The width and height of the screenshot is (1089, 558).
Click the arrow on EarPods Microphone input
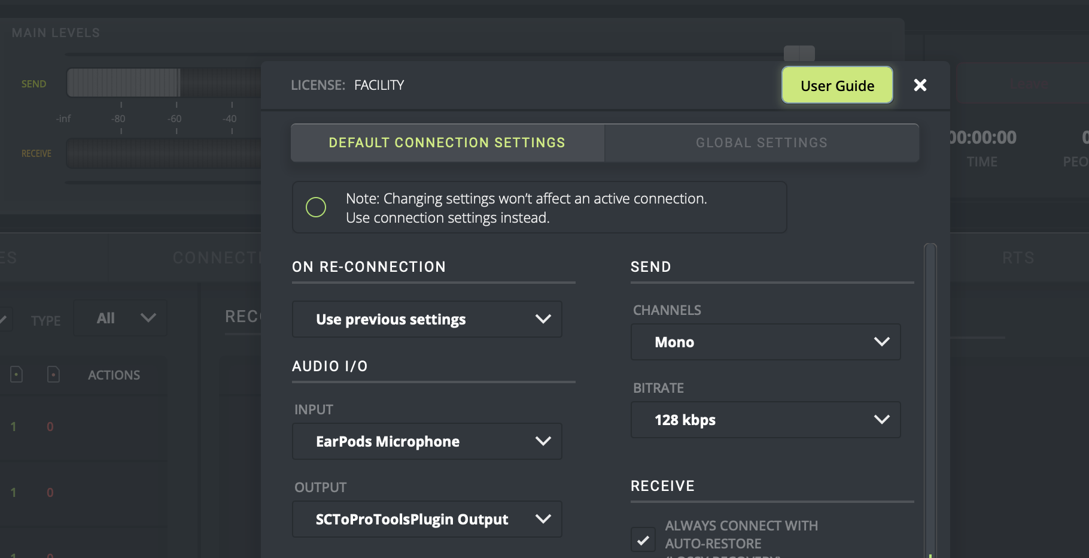543,441
